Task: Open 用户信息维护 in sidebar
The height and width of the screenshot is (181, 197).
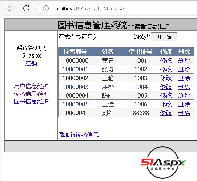Action: tap(31, 86)
